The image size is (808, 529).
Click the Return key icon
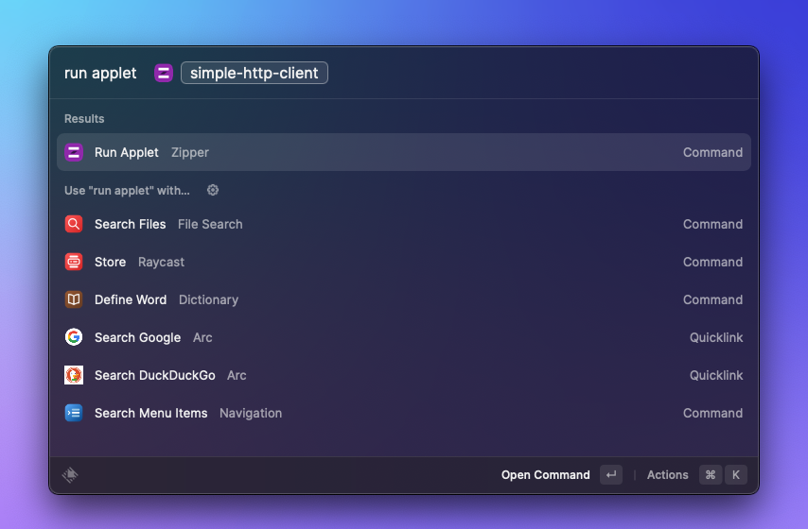click(611, 475)
